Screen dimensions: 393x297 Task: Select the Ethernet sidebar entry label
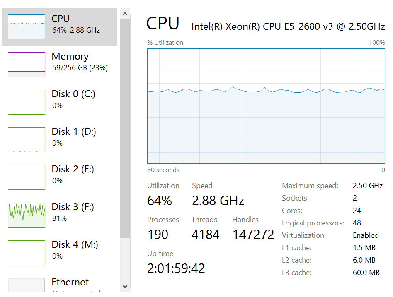(x=70, y=282)
